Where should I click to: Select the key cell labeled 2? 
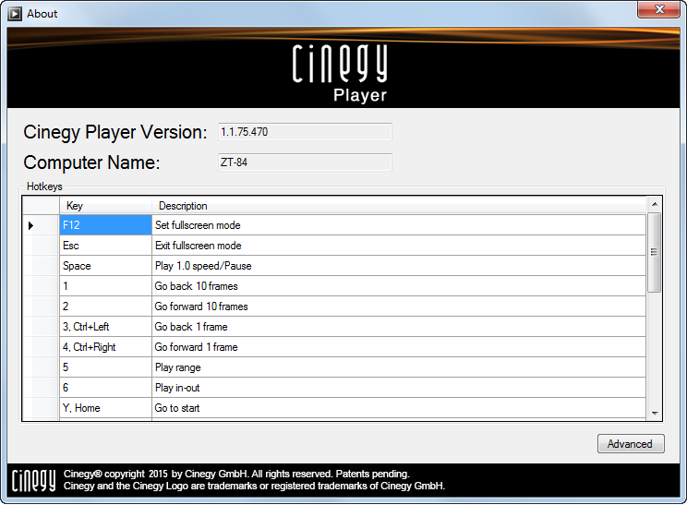click(x=105, y=307)
